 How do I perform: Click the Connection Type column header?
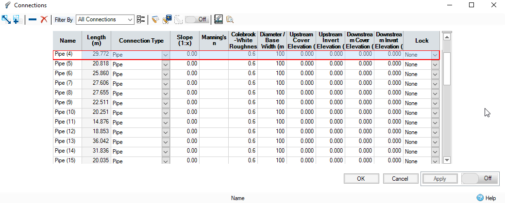141,41
